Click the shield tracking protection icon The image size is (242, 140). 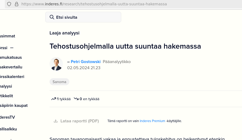point(9,4)
